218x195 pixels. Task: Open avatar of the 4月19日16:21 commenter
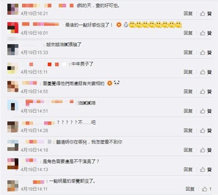click(13, 9)
